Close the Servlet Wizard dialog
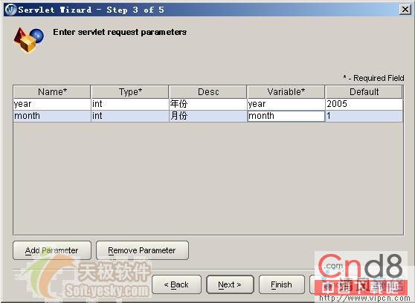Image resolution: width=415 pixels, height=303 pixels. [405, 10]
